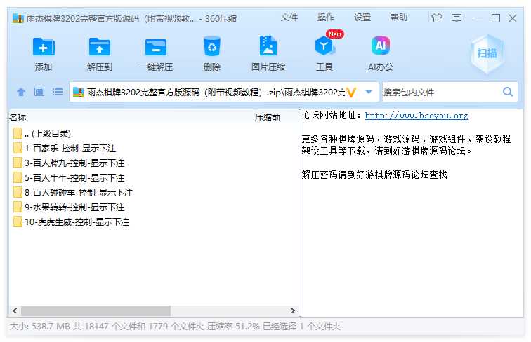Screen dimensions: 531x342
Task: Click the scrollbar right arrow
Action: pos(293,310)
